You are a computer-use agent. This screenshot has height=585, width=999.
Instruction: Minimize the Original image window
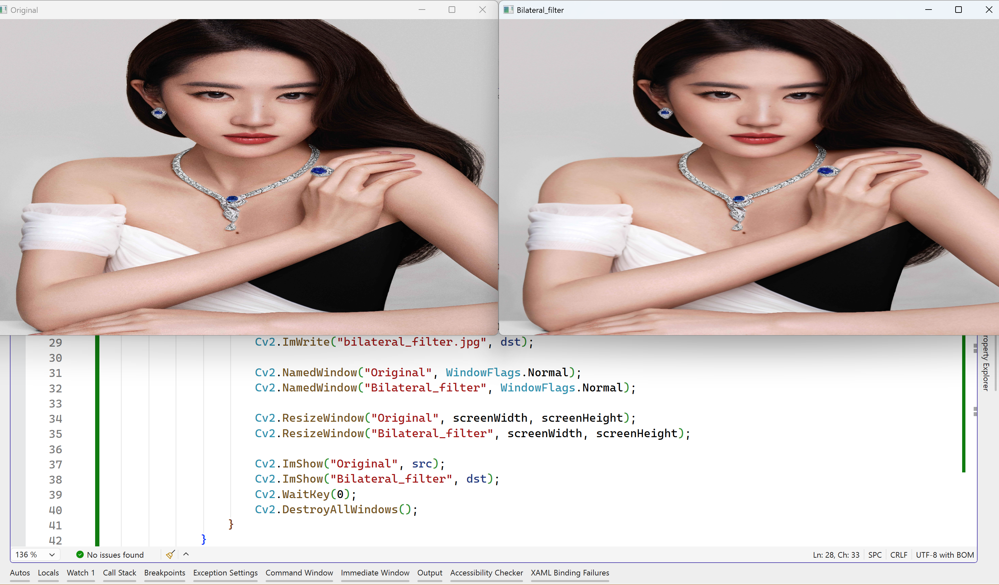422,10
